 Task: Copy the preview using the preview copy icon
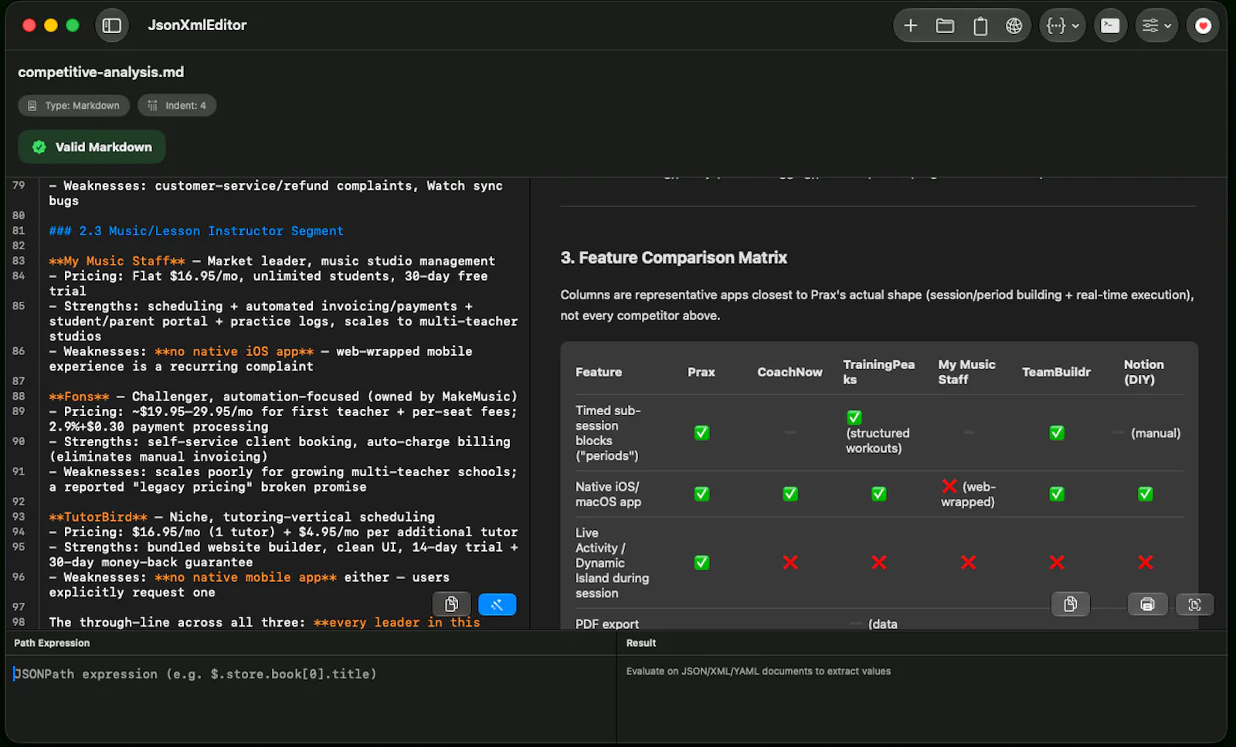1070,604
